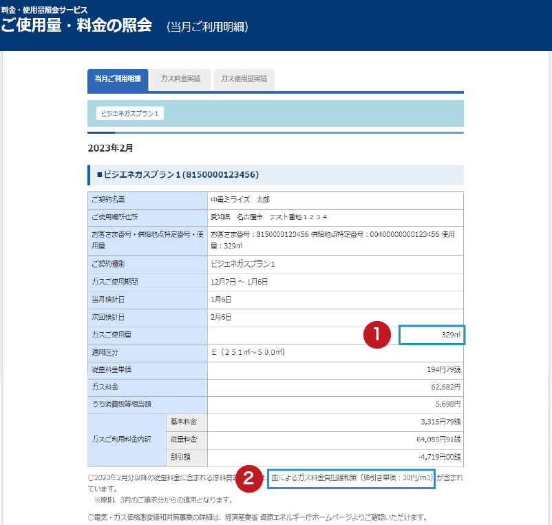Click the consumption tax amount 5,698円
The height and width of the screenshot is (525, 552).
tap(447, 404)
